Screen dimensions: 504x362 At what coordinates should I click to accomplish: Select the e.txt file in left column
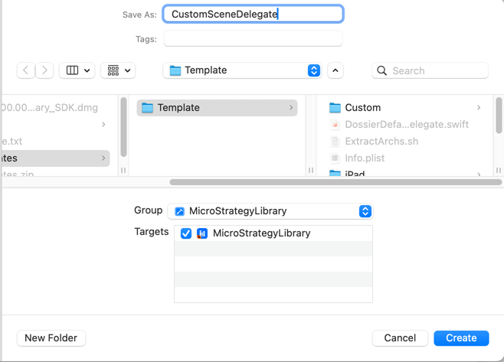(11, 141)
